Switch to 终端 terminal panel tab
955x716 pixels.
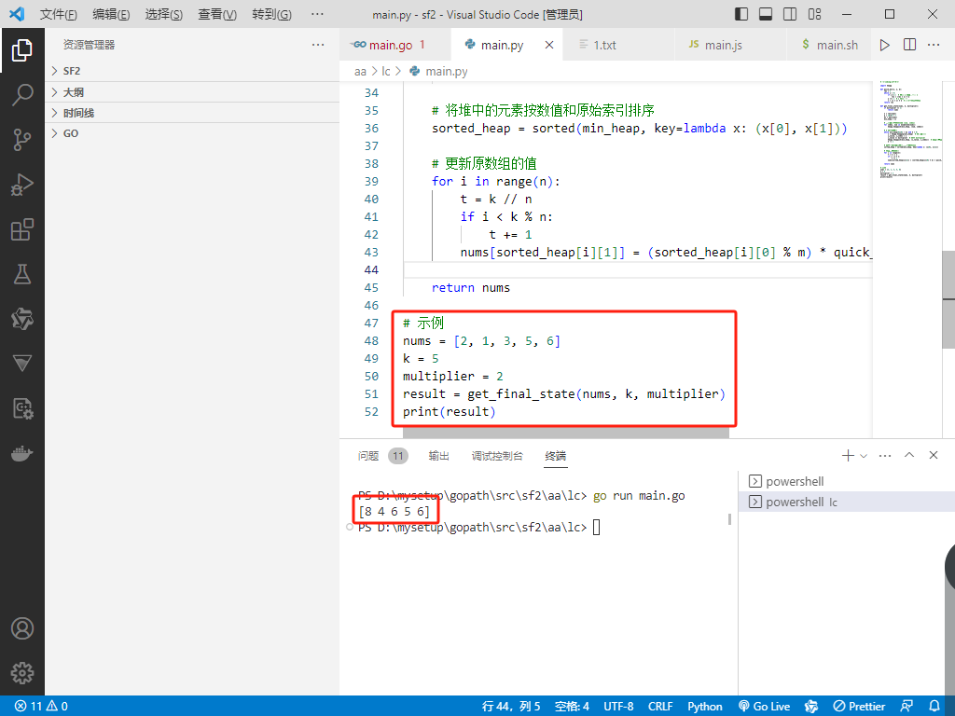click(556, 456)
